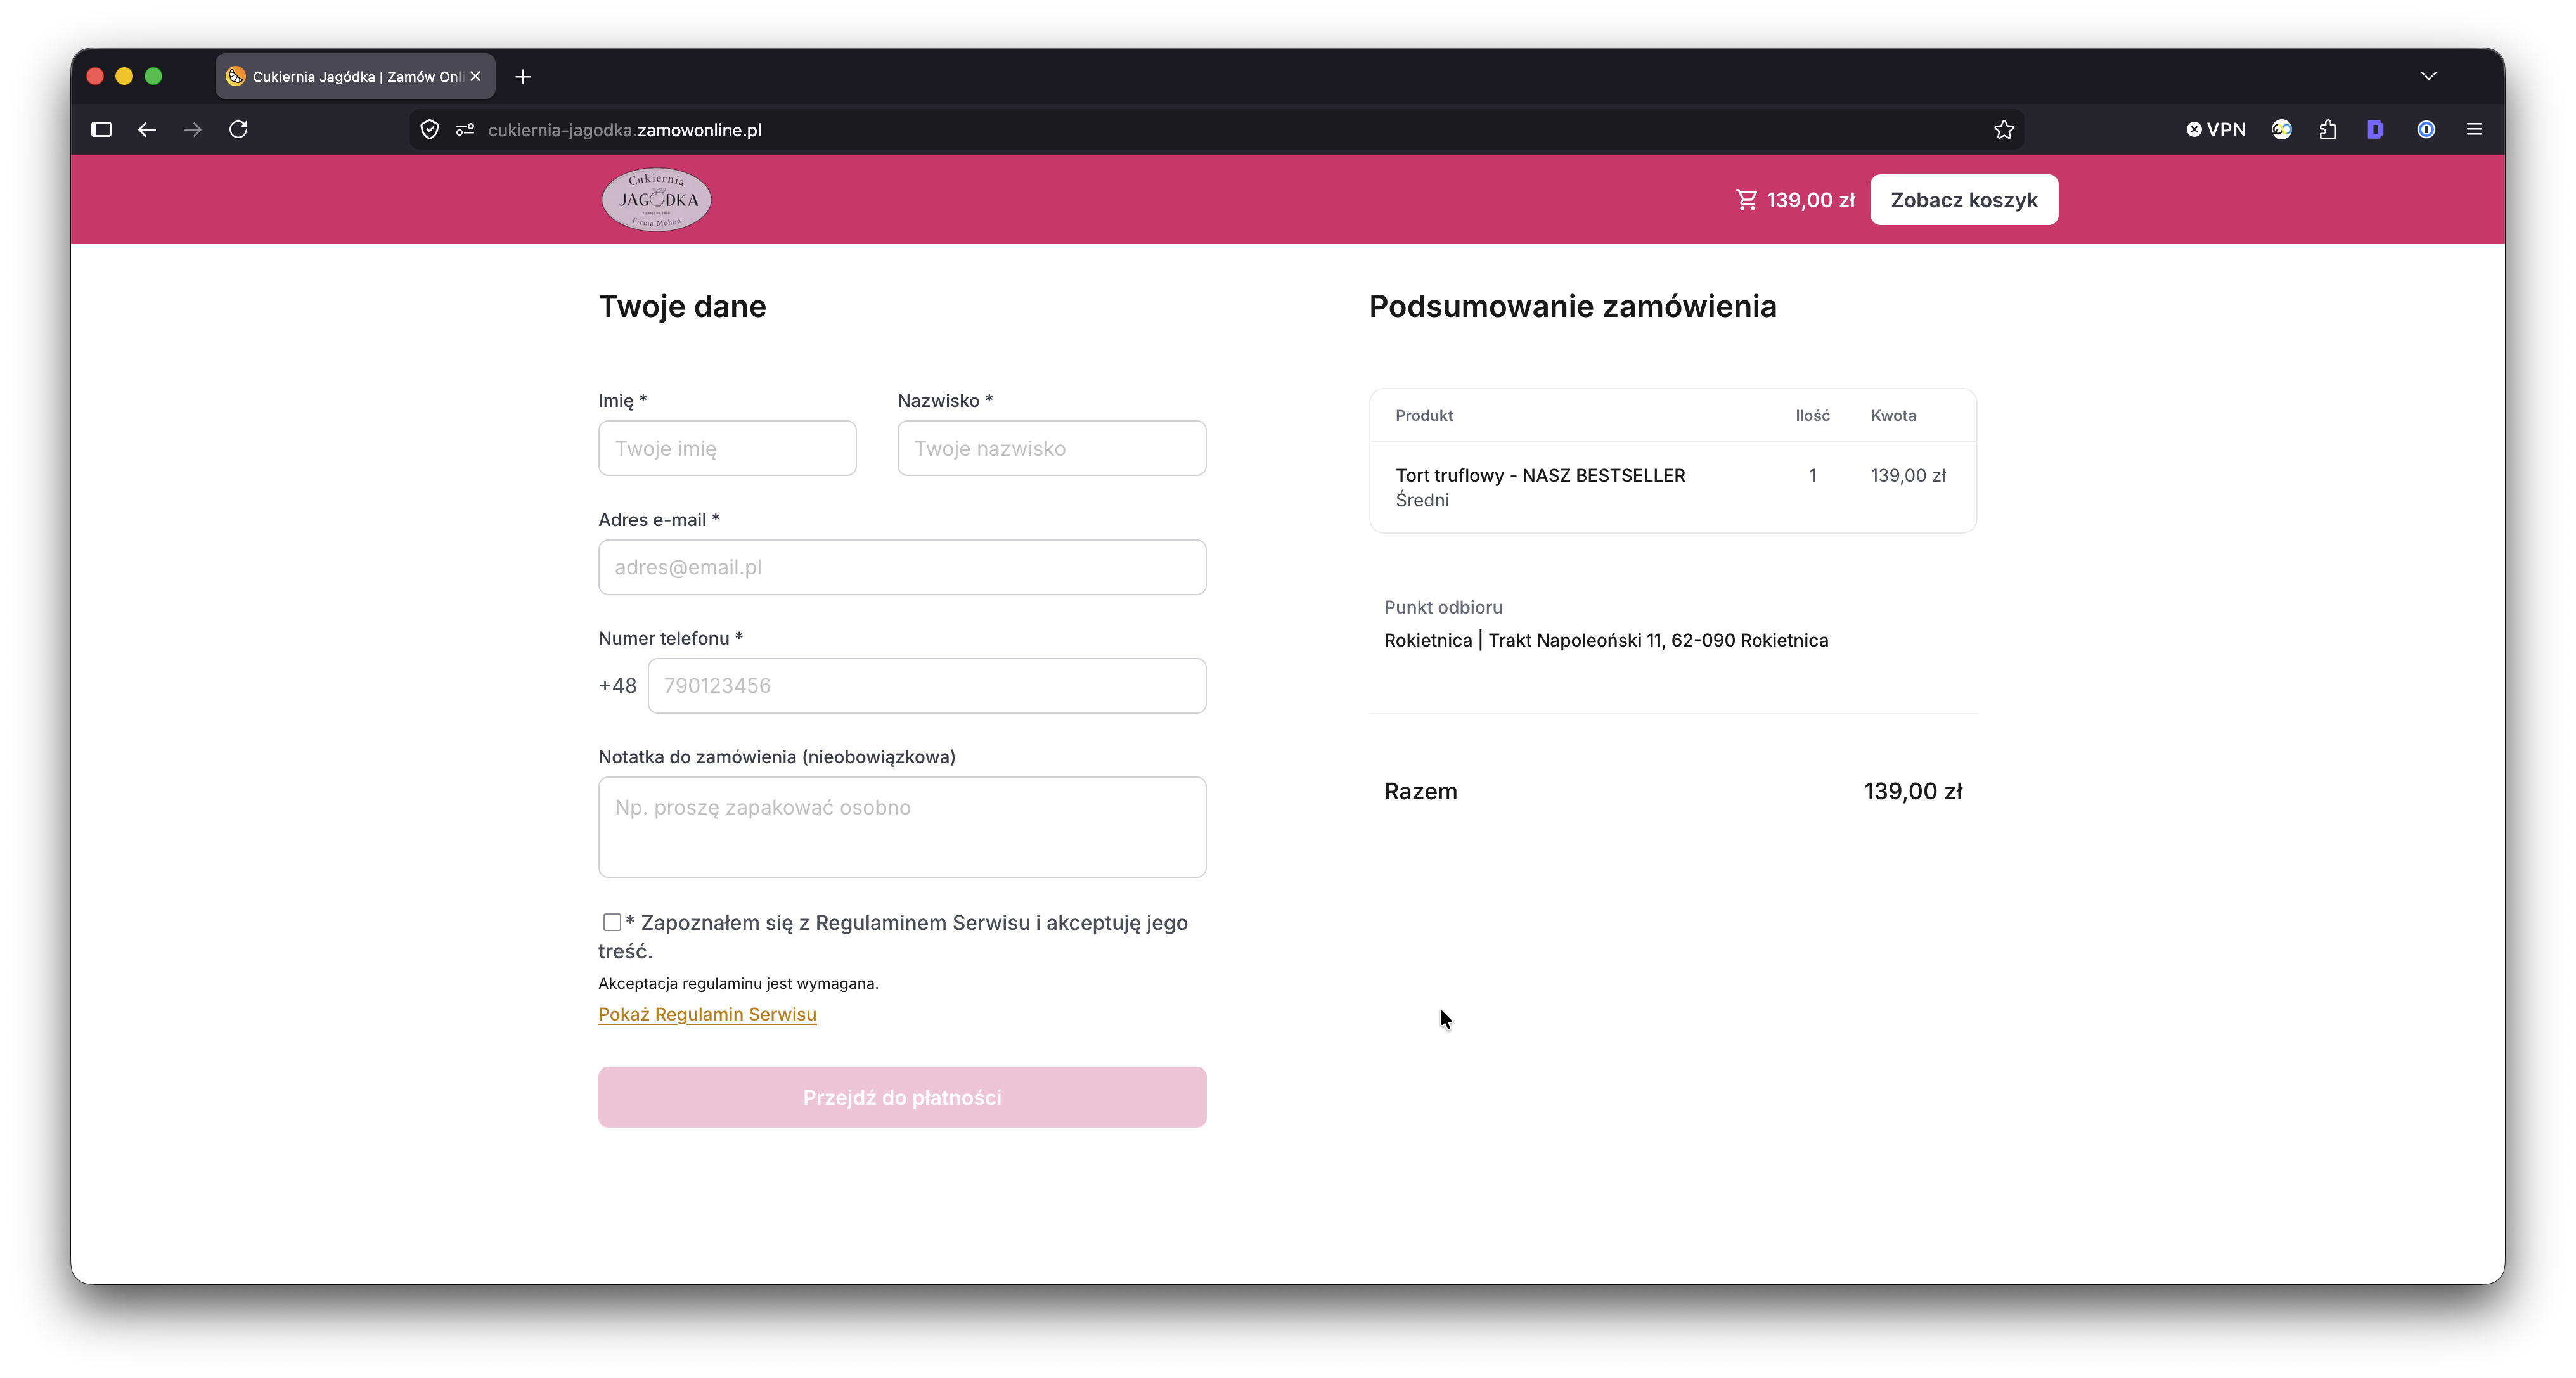
Task: Click the Razem total 139,00 zł
Action: pyautogui.click(x=1913, y=791)
